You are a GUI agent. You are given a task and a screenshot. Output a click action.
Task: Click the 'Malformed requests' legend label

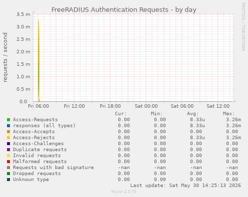40,162
